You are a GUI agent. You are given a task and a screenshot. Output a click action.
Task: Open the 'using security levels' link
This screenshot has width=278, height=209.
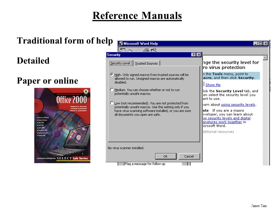(x=238, y=105)
